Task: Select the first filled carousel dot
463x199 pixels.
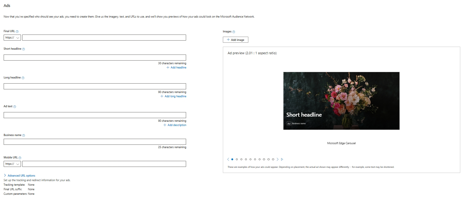Action: pos(232,159)
